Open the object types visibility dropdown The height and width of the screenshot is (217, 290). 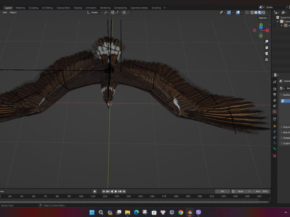pos(223,13)
